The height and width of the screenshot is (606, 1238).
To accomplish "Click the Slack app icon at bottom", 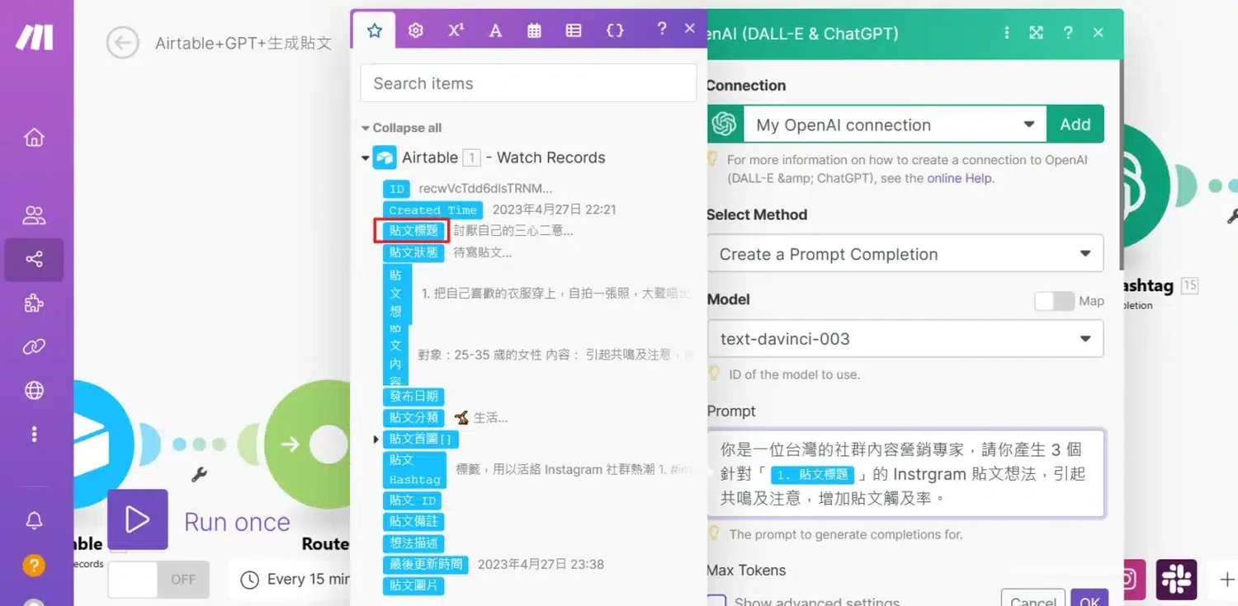I will [1177, 579].
